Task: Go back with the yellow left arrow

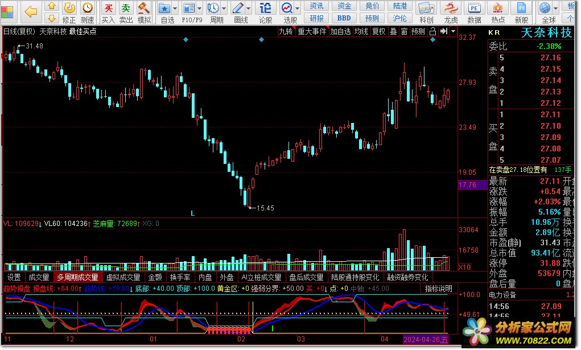Action: 31,12
